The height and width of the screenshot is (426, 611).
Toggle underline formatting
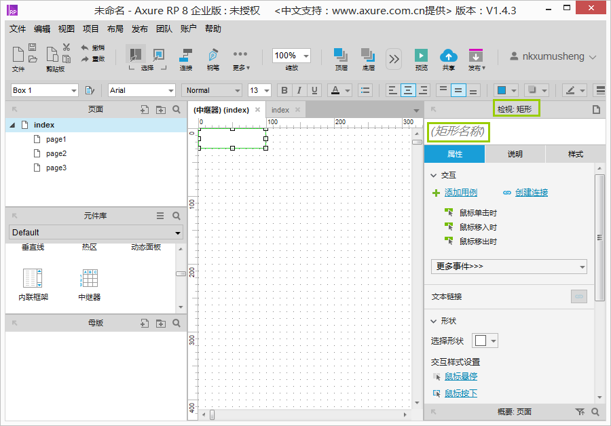click(x=314, y=90)
